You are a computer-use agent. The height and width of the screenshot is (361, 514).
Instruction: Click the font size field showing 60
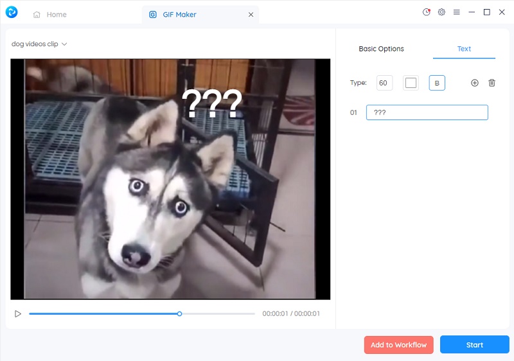[x=384, y=83]
